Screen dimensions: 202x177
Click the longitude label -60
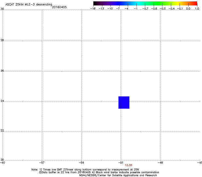click(2, 163)
